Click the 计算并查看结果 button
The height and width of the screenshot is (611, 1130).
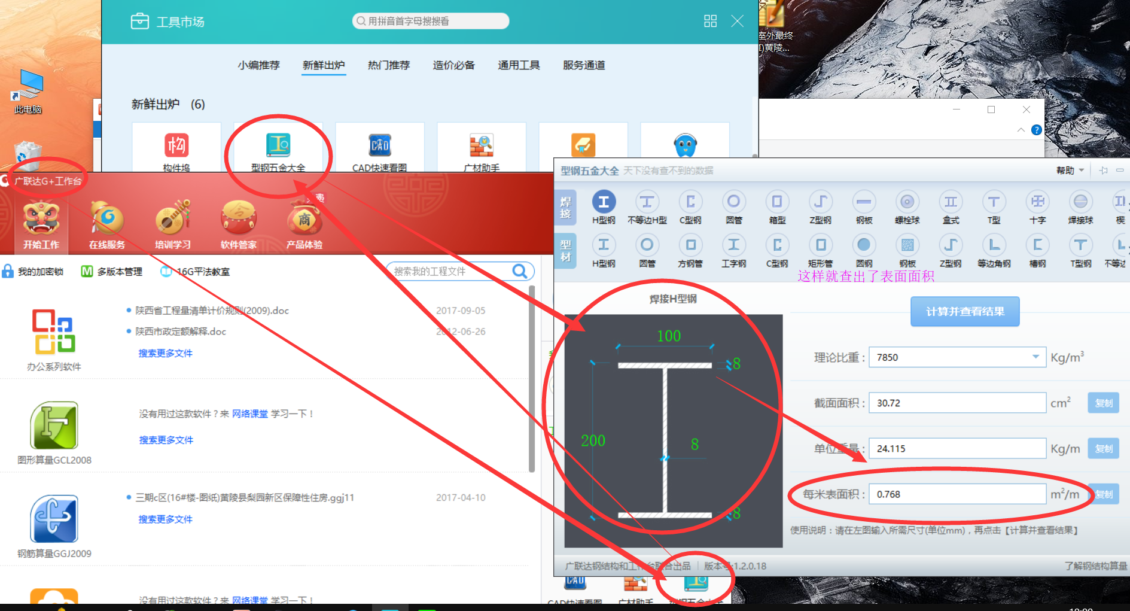(965, 311)
